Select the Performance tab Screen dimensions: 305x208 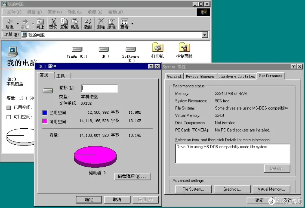271,76
